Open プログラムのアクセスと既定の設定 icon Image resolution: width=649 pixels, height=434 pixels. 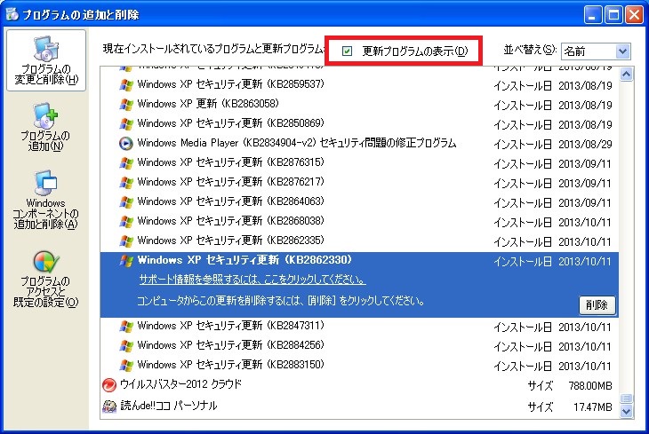pos(45,279)
